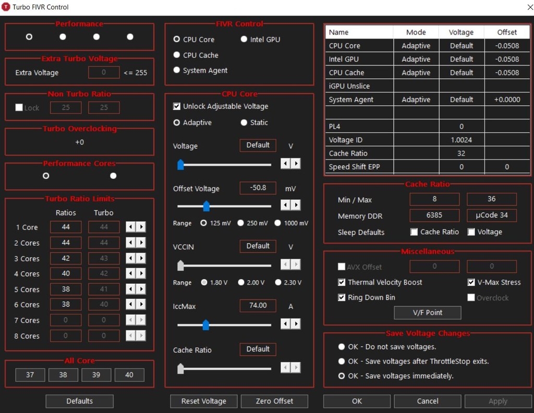The width and height of the screenshot is (534, 413).
Task: Select CPU Cache in FIVR Control
Action: click(176, 54)
